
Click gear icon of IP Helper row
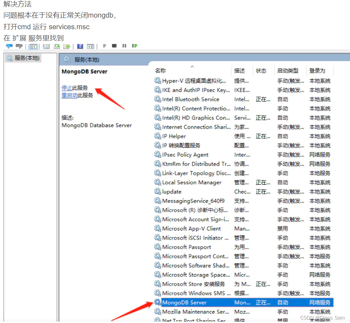pyautogui.click(x=158, y=136)
